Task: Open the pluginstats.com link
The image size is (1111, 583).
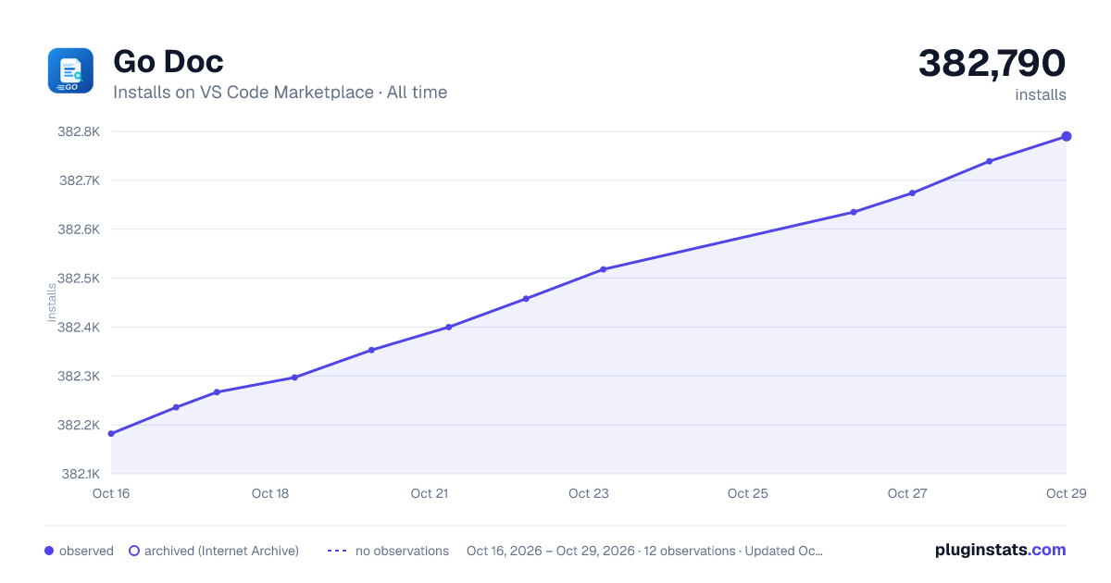Action: [1000, 550]
